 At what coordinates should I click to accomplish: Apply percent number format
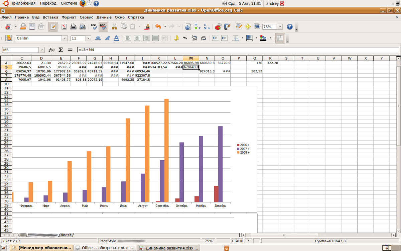(185, 38)
